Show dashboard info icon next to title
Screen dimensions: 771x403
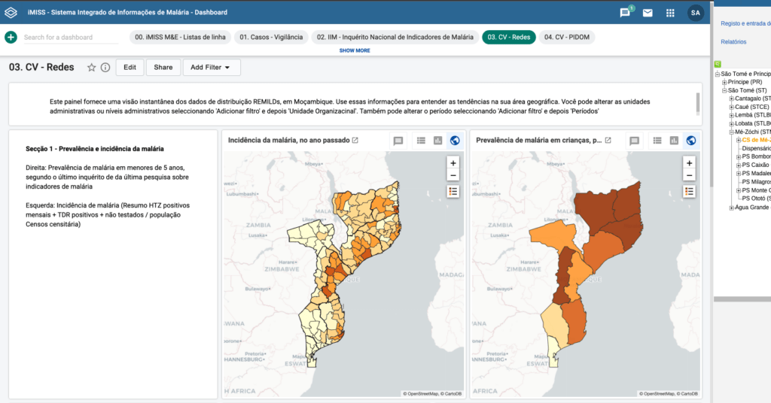click(x=105, y=68)
